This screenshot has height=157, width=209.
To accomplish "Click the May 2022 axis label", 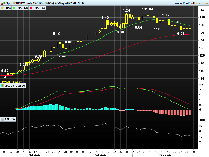I will click(165, 155).
